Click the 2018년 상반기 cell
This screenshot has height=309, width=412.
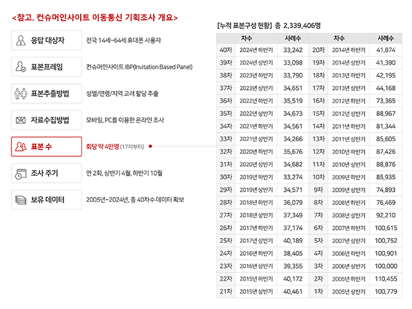click(256, 215)
